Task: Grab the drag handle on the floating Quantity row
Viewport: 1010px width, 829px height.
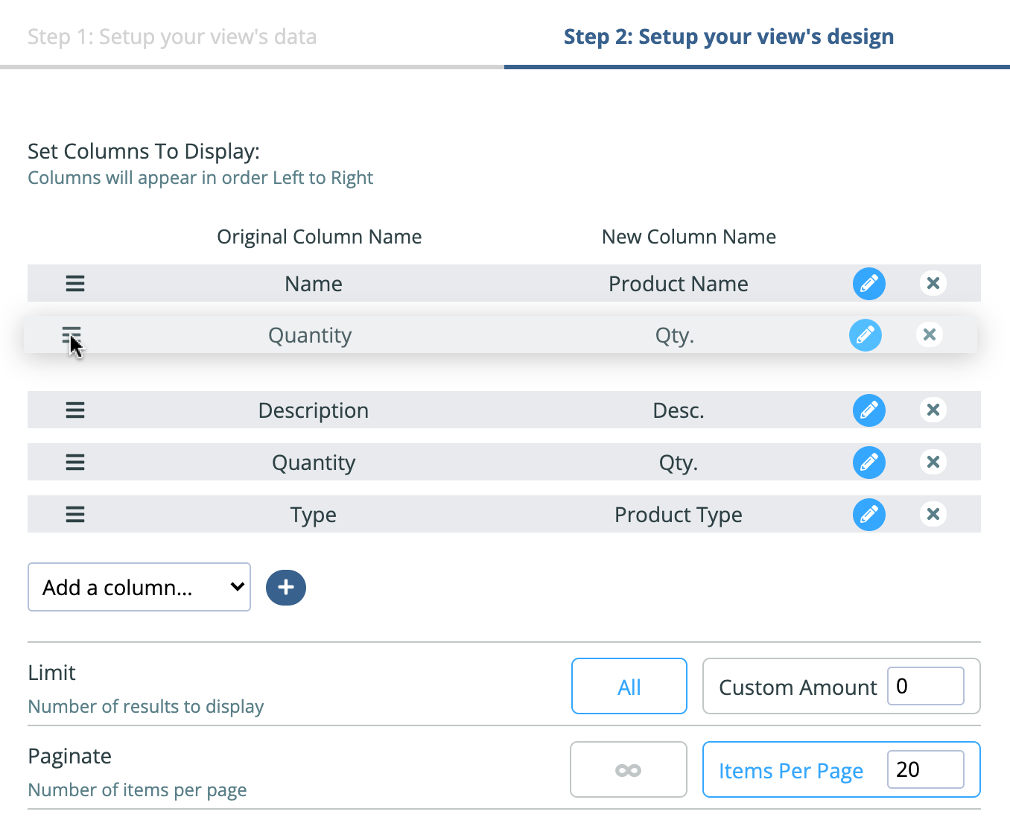Action: click(x=72, y=335)
